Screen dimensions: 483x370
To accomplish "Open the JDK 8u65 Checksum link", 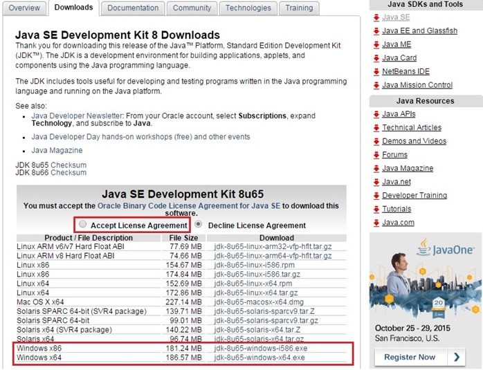I will [x=69, y=165].
